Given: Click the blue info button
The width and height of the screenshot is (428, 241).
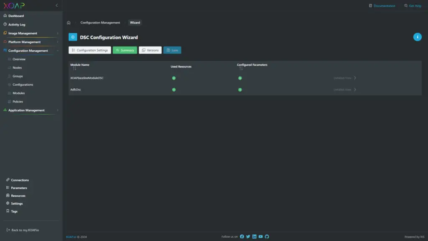Looking at the screenshot, I should [x=418, y=37].
